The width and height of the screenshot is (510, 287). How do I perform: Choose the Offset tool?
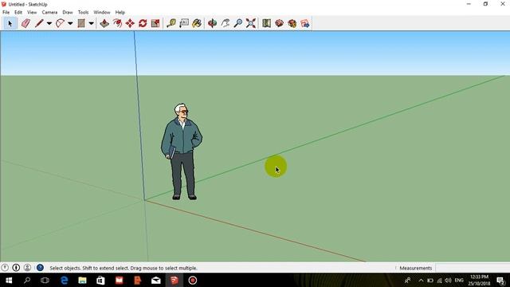point(117,23)
